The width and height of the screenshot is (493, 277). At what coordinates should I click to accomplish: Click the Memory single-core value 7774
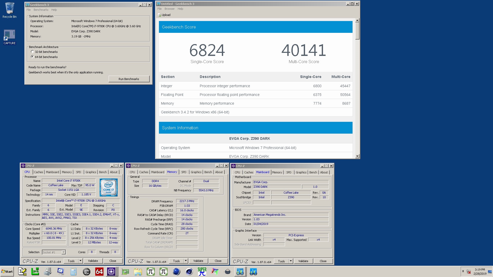click(x=317, y=103)
